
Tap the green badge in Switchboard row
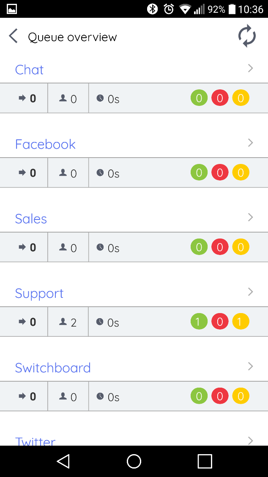pyautogui.click(x=199, y=397)
